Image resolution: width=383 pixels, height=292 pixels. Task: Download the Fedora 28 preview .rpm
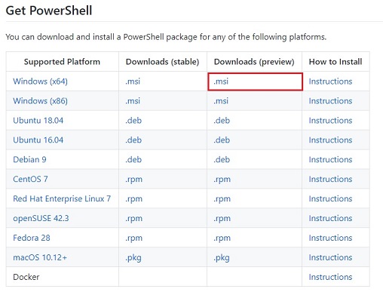coord(222,238)
